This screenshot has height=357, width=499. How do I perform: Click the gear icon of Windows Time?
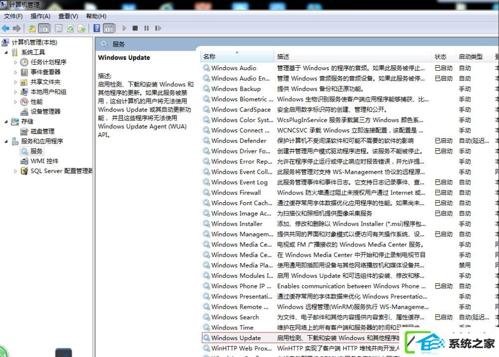click(206, 328)
